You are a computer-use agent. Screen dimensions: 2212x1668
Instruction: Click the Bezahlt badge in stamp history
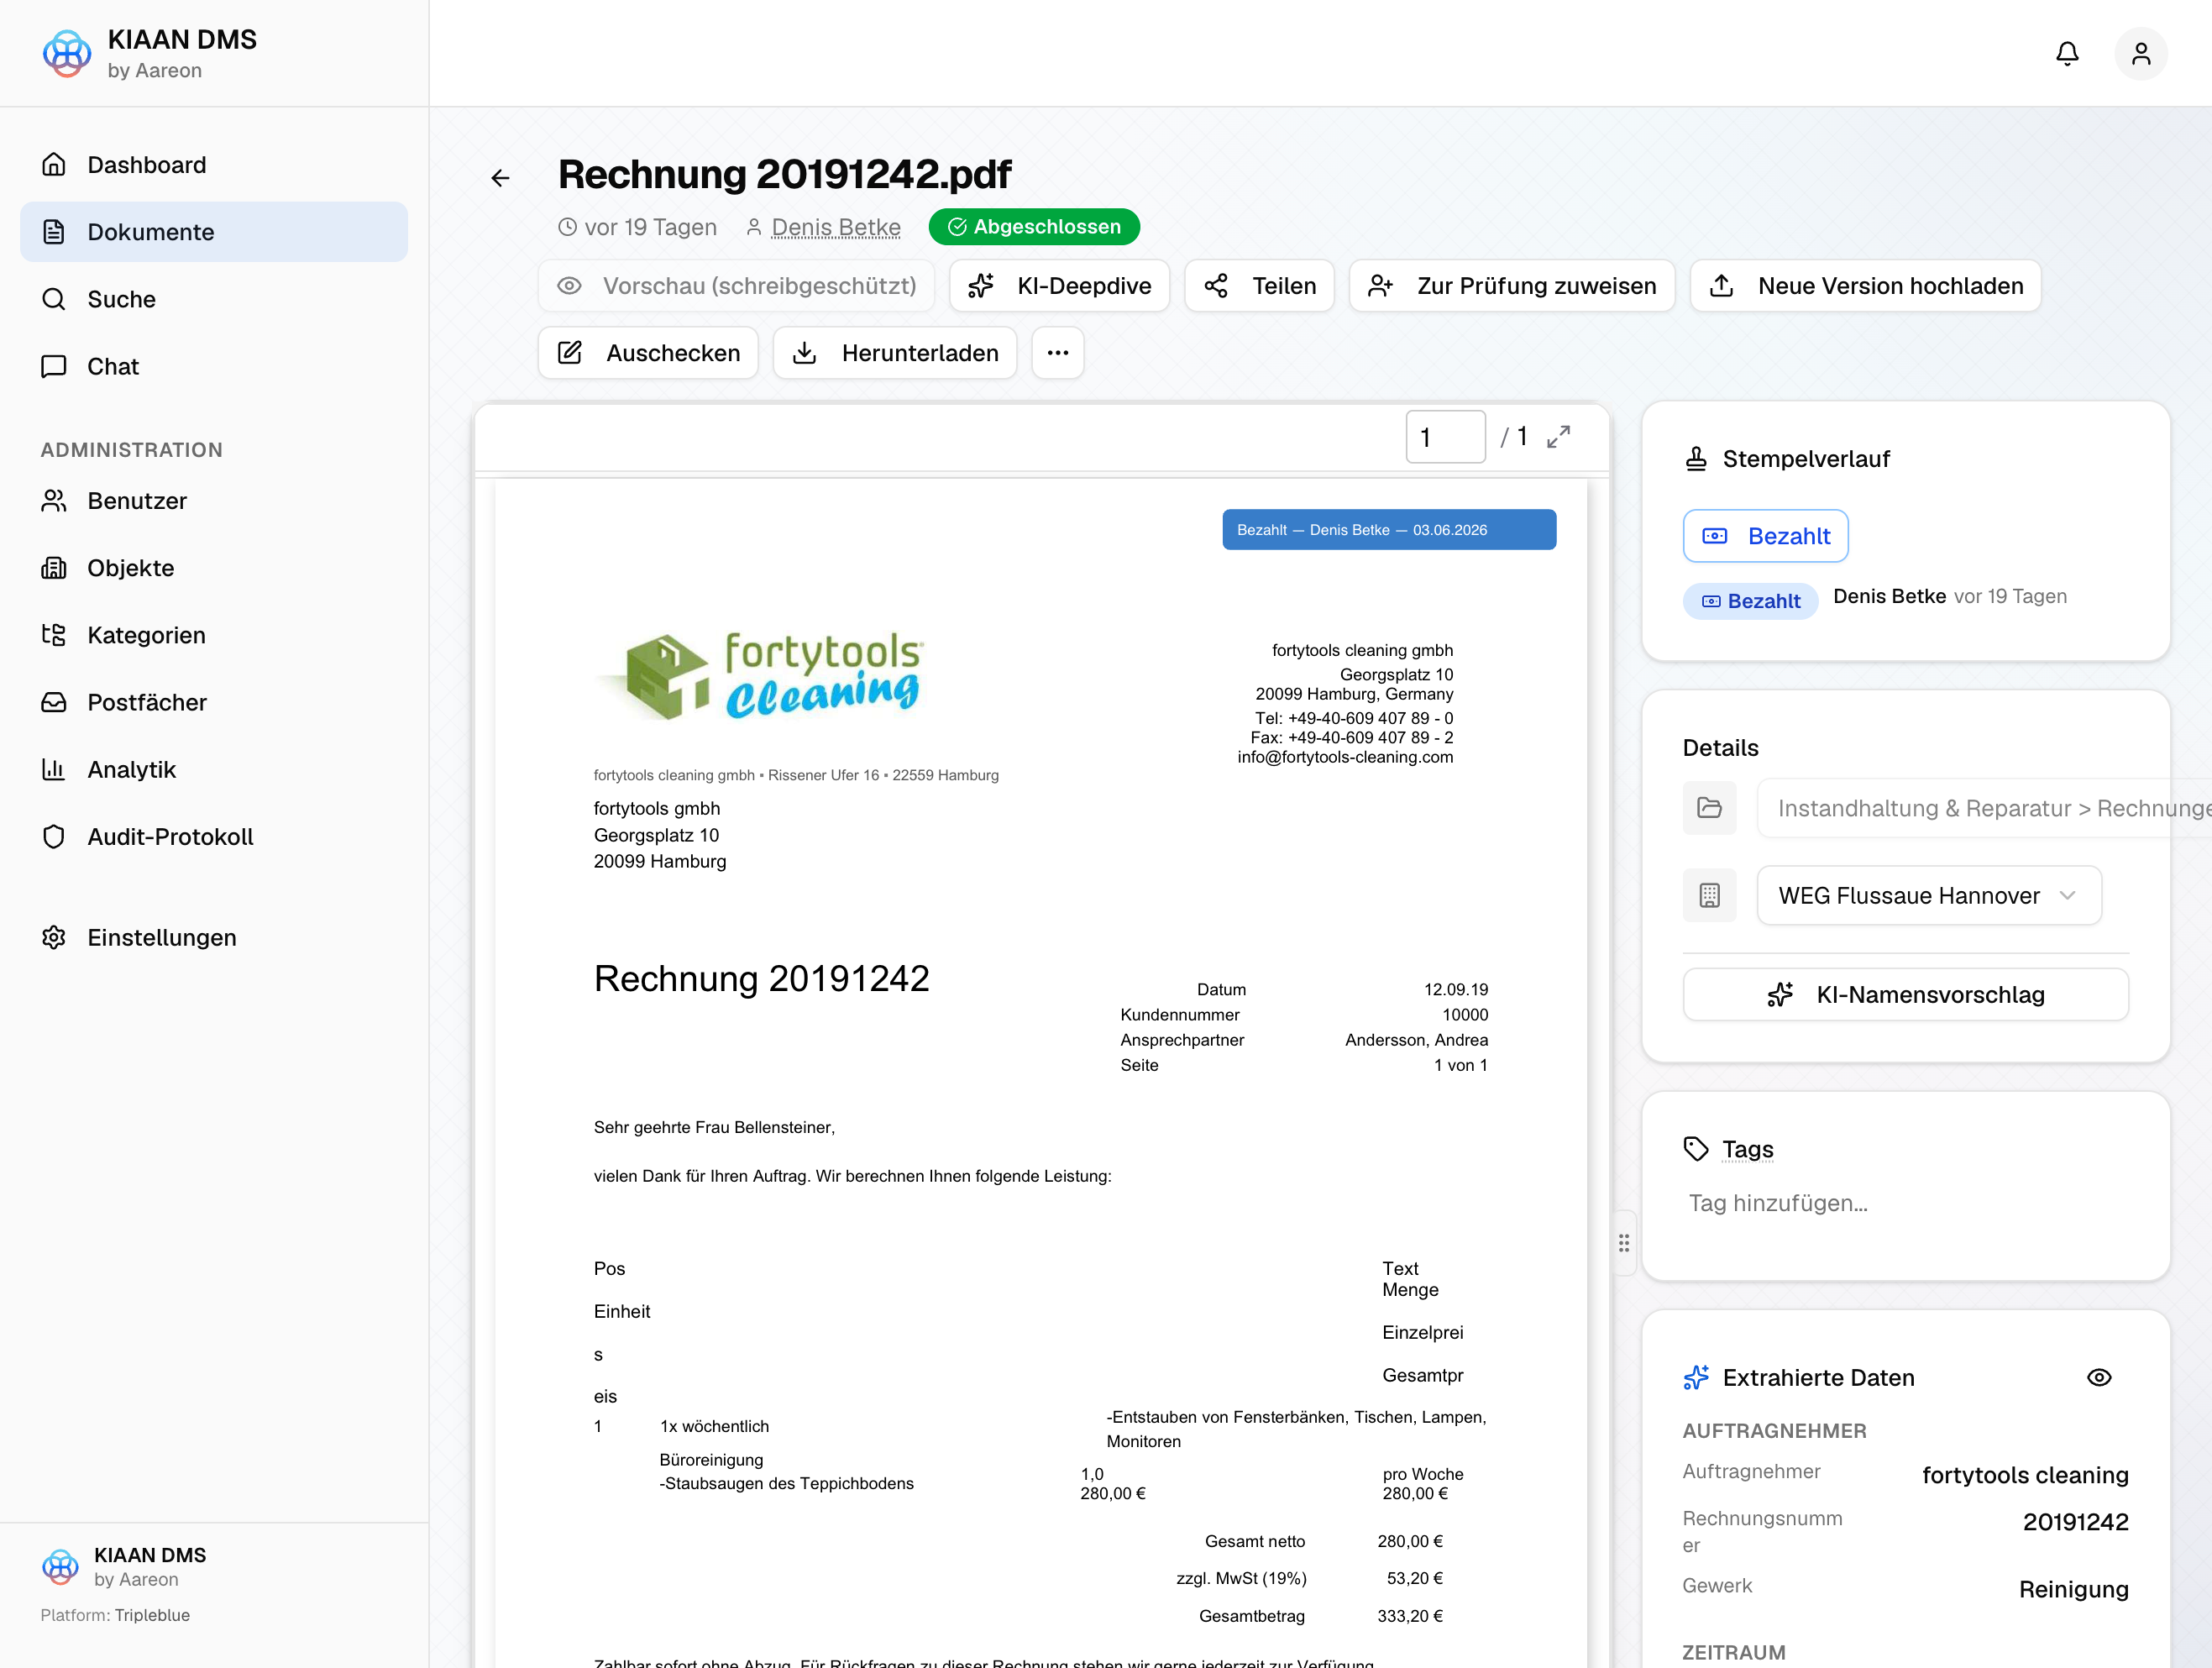pyautogui.click(x=1750, y=601)
